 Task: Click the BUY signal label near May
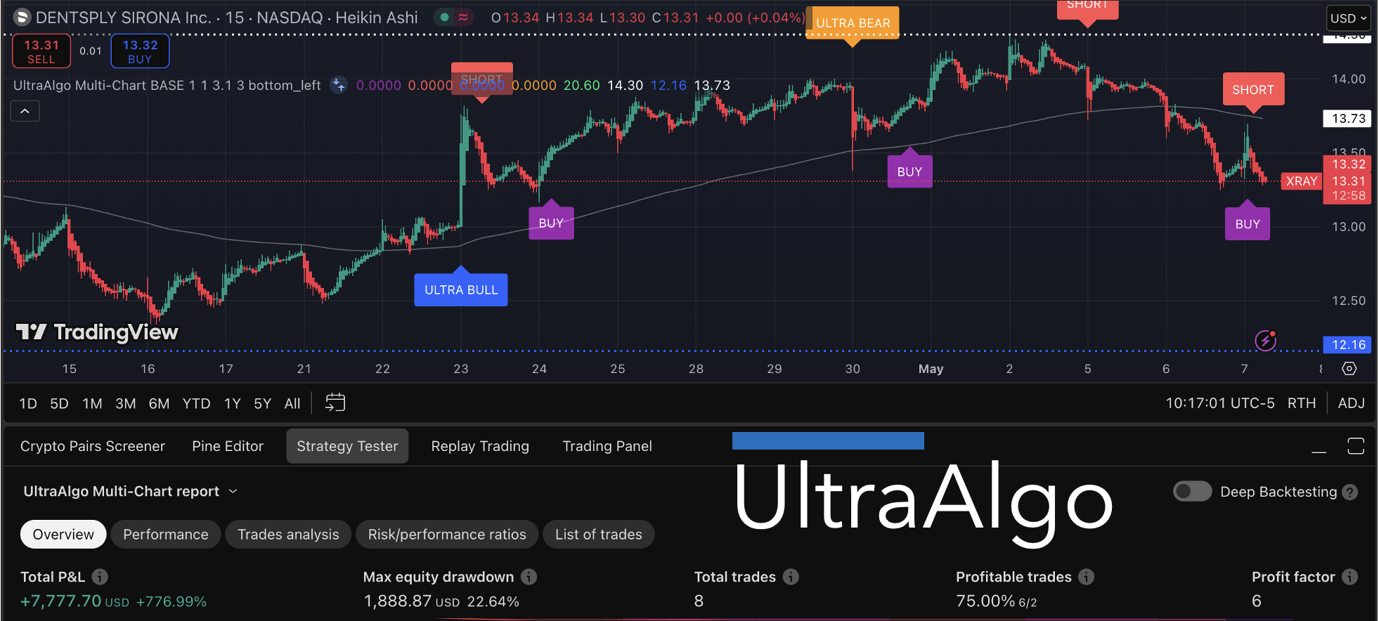tap(909, 171)
